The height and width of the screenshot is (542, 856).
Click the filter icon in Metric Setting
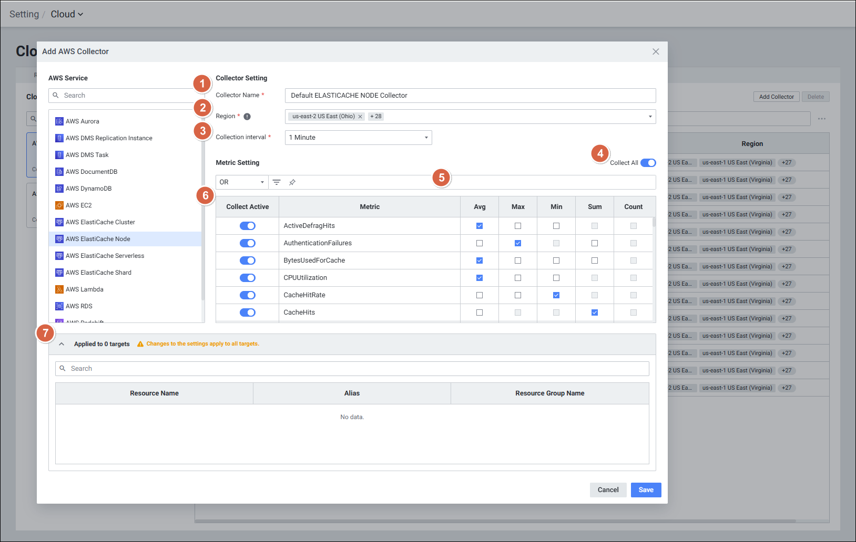click(277, 182)
